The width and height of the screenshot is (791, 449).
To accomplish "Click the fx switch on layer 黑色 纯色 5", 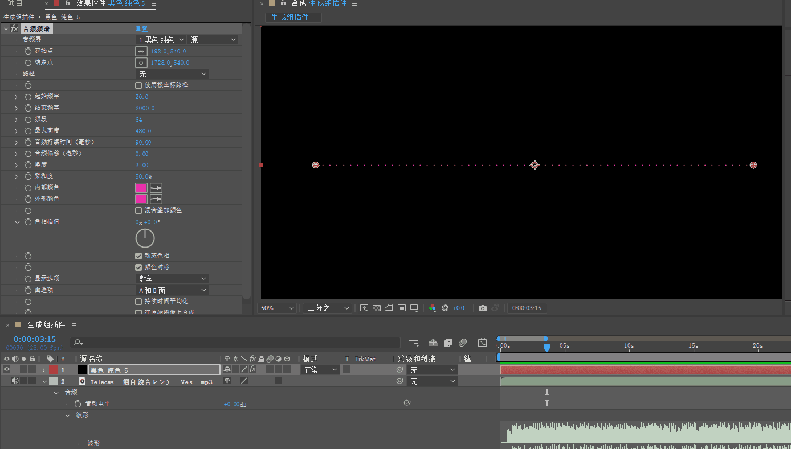I will (252, 370).
